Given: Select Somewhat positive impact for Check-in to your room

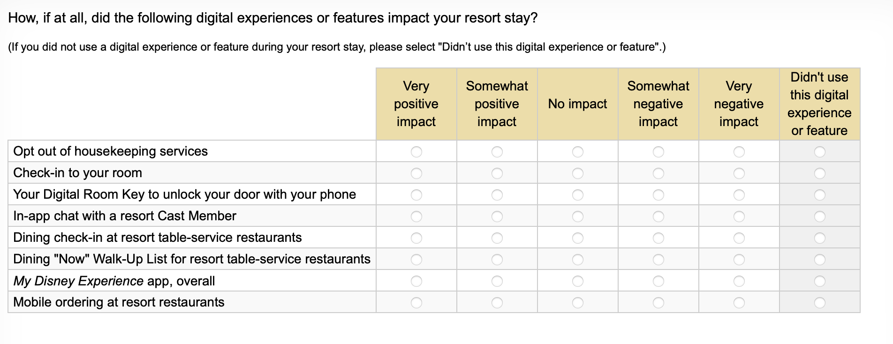Looking at the screenshot, I should [x=497, y=173].
